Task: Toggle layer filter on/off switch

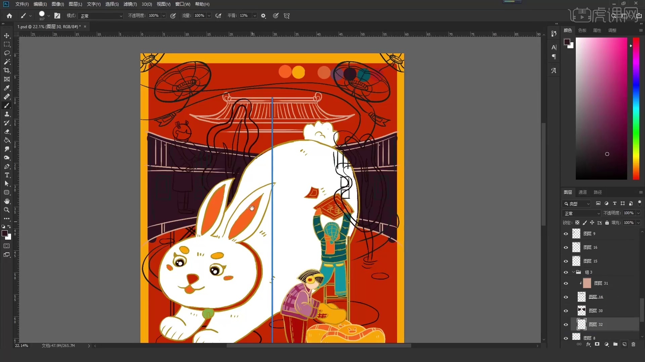Action: 640,203
